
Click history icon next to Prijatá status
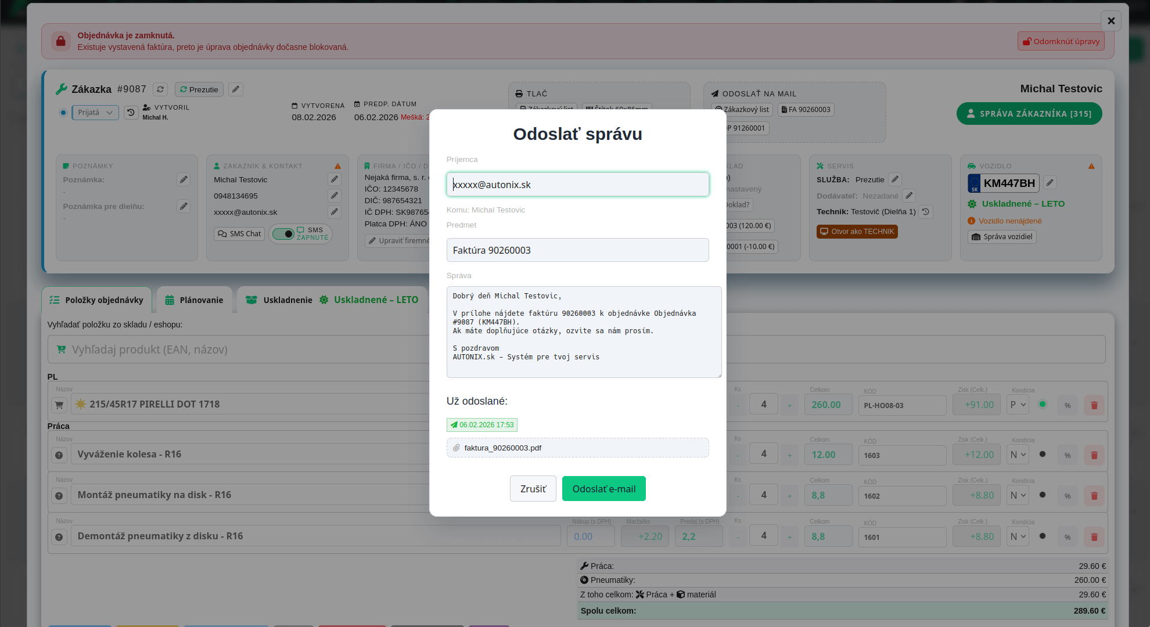pos(131,113)
